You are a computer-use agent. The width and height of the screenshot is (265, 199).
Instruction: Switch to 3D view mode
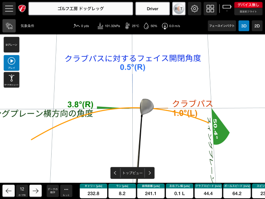point(244,26)
